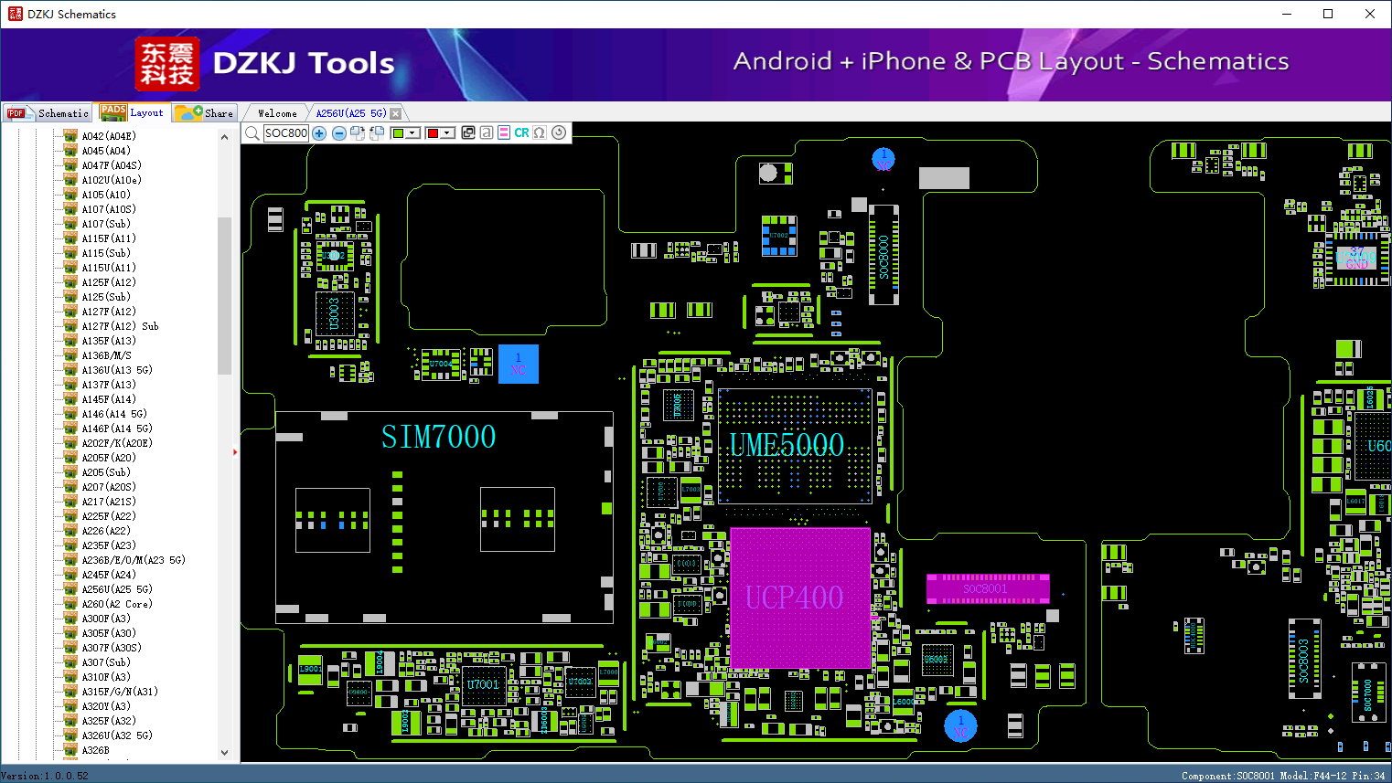This screenshot has height=783, width=1392.
Task: Zoom out with the blue minus button
Action: point(339,133)
